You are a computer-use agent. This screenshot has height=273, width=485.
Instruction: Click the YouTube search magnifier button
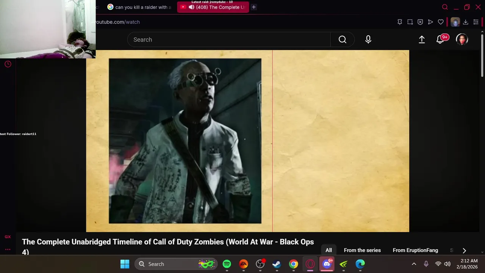[343, 39]
